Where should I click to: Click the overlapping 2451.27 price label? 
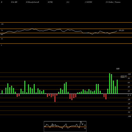tap(124, 76)
